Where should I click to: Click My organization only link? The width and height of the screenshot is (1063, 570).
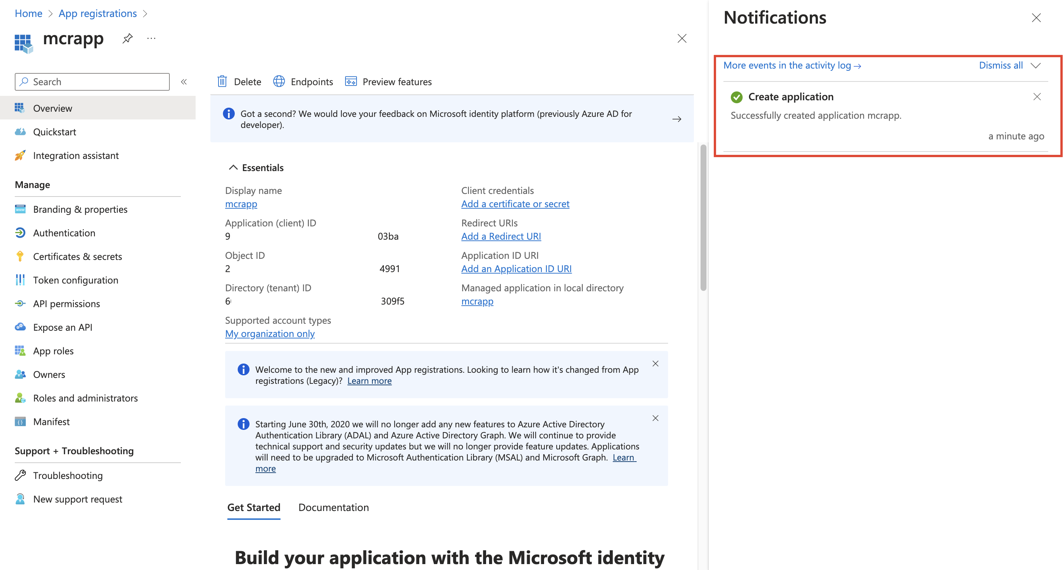click(x=270, y=333)
